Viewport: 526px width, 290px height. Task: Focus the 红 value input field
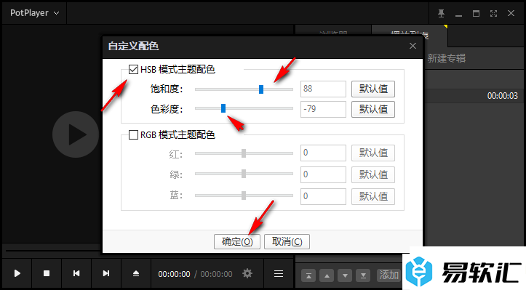click(x=323, y=153)
